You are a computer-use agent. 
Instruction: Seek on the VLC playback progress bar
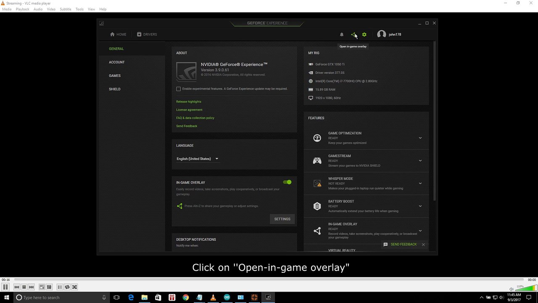pos(269,279)
